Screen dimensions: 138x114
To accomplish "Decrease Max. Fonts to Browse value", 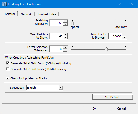I will tap(124, 38).
